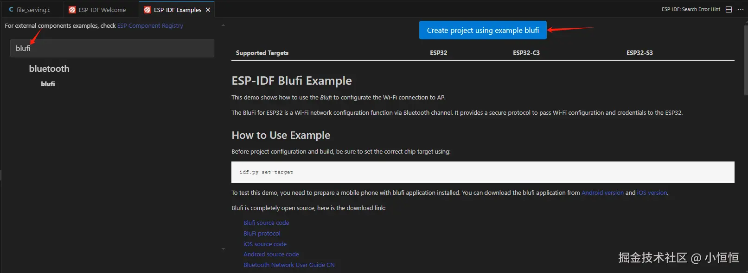Click the C file icon of file_serving.c
This screenshot has height=273, width=748.
coord(11,10)
